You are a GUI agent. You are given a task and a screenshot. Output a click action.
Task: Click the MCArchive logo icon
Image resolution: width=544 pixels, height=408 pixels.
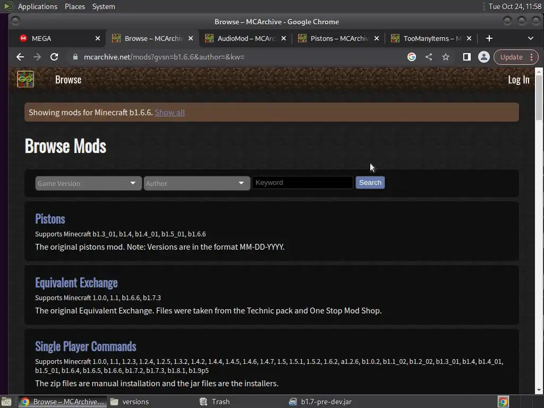(25, 79)
